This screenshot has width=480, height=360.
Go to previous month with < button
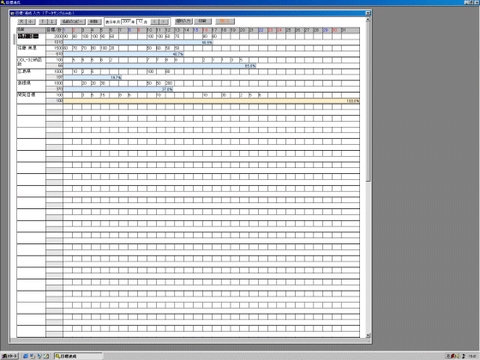pyautogui.click(x=154, y=21)
